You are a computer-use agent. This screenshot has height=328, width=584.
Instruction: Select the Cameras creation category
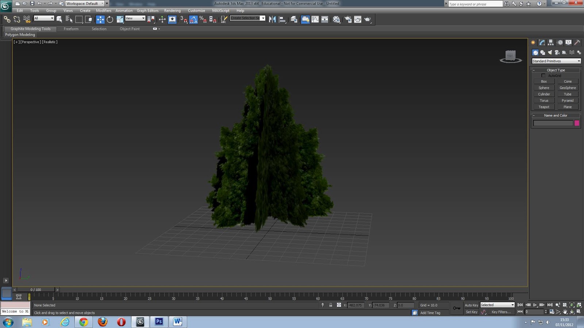557,52
